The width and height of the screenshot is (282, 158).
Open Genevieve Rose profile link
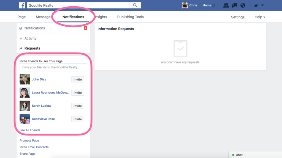pos(43,119)
